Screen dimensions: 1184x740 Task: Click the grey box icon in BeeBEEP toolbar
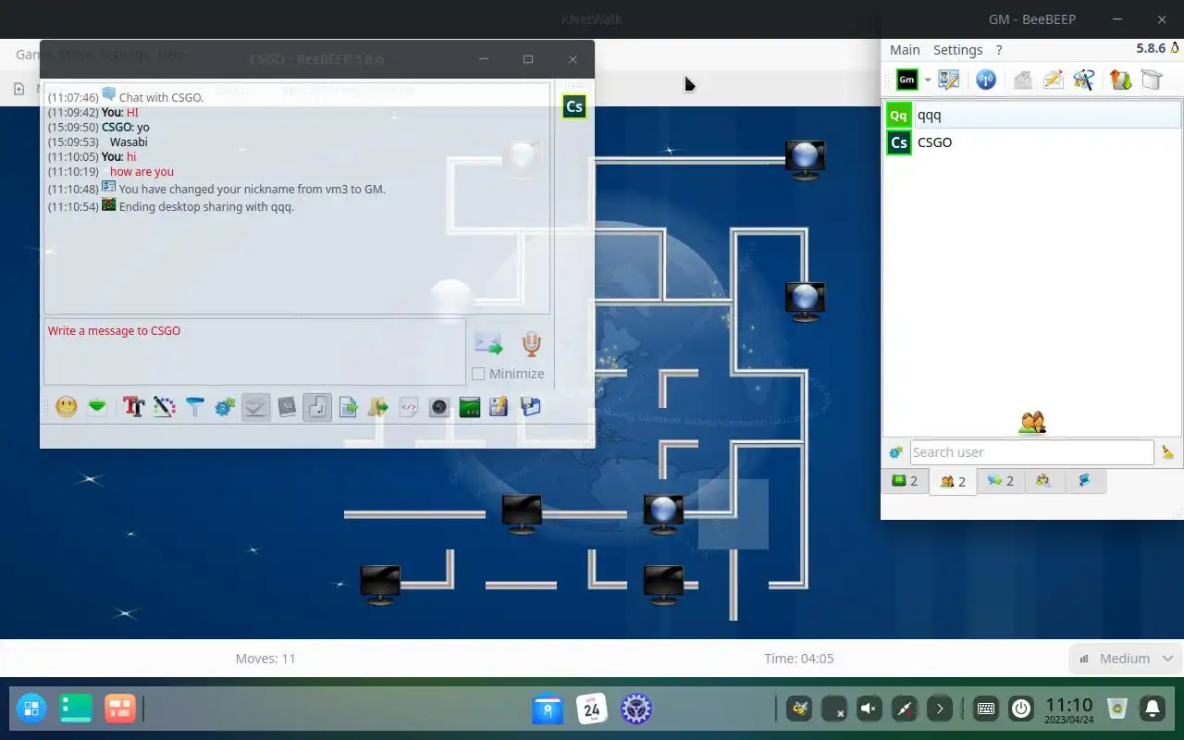point(1151,80)
